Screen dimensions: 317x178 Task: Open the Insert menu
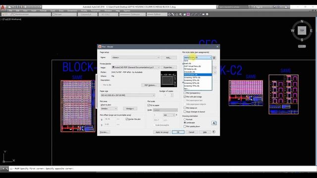(34, 11)
